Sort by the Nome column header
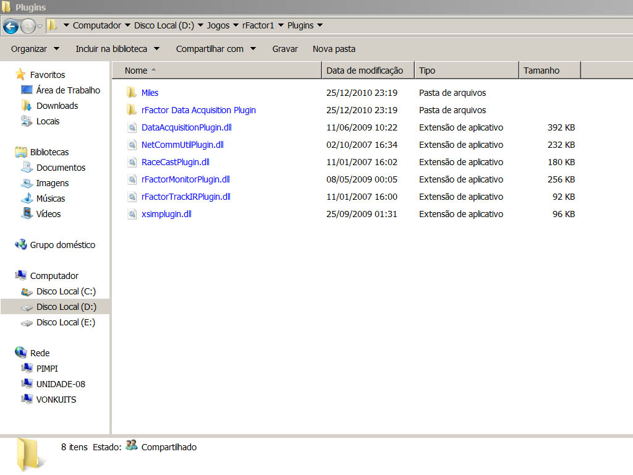This screenshot has height=475, width=633. coord(217,71)
